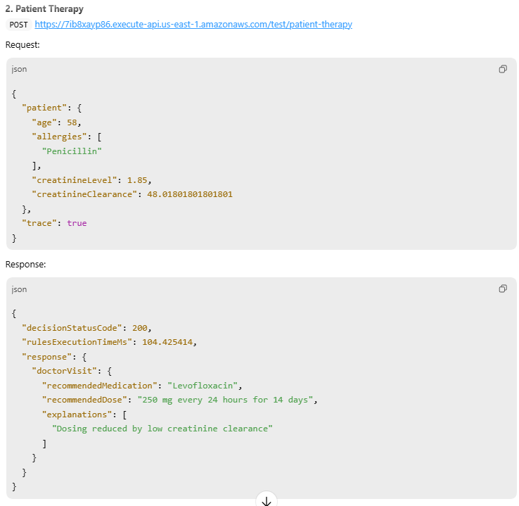Open the patient-therapy API endpoint link
519x506 pixels.
click(x=193, y=24)
